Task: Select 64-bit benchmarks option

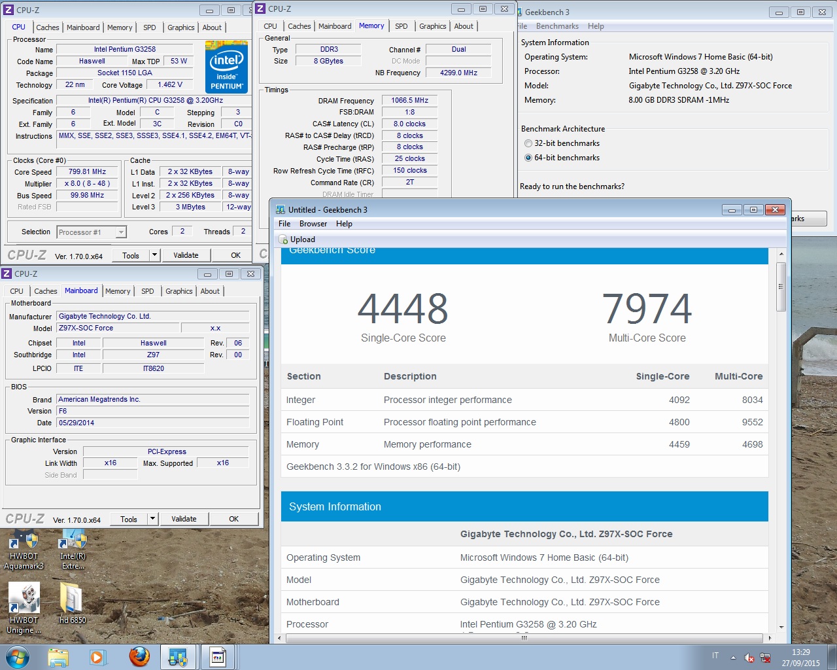Action: point(528,158)
